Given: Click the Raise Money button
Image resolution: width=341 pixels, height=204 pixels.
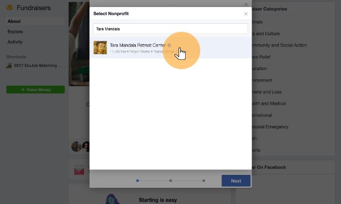Looking at the screenshot, I should pyautogui.click(x=35, y=90).
